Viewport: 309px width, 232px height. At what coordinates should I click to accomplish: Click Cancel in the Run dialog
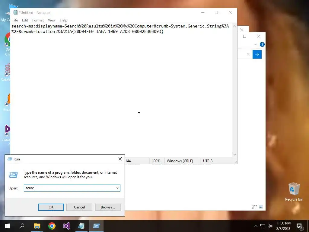click(79, 207)
